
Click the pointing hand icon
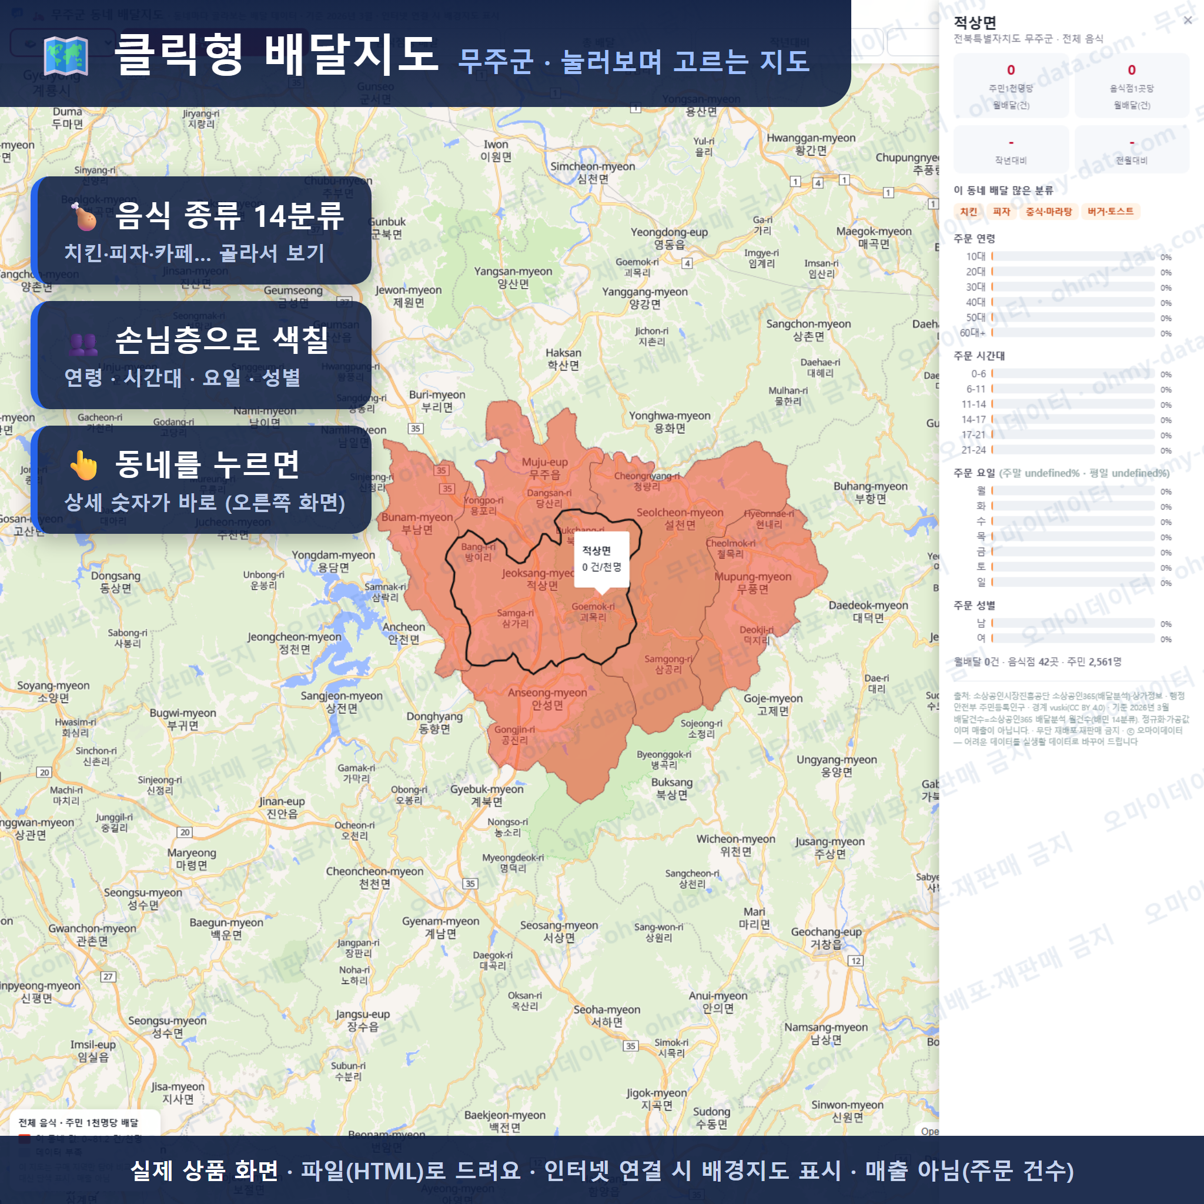pos(83,465)
